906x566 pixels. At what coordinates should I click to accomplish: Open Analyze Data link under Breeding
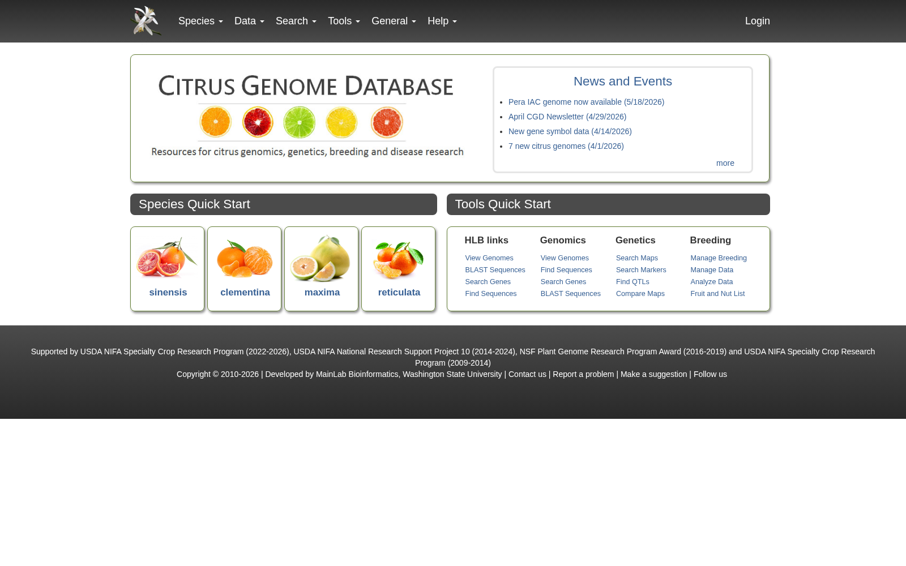(x=711, y=282)
